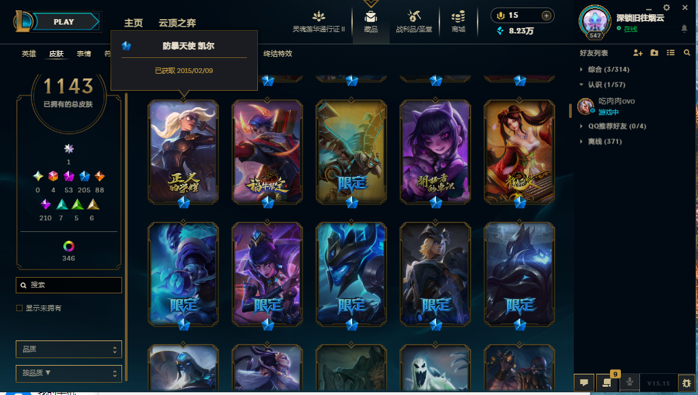
Task: Click the friends list search icon
Action: (687, 53)
